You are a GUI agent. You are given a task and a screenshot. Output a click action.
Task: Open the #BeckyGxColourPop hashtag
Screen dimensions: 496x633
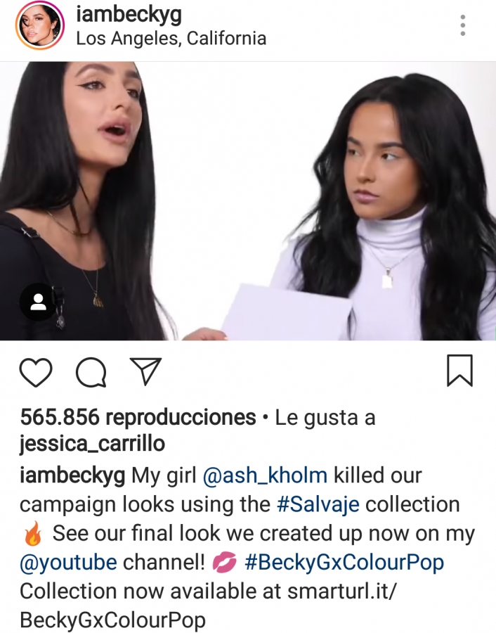344,563
